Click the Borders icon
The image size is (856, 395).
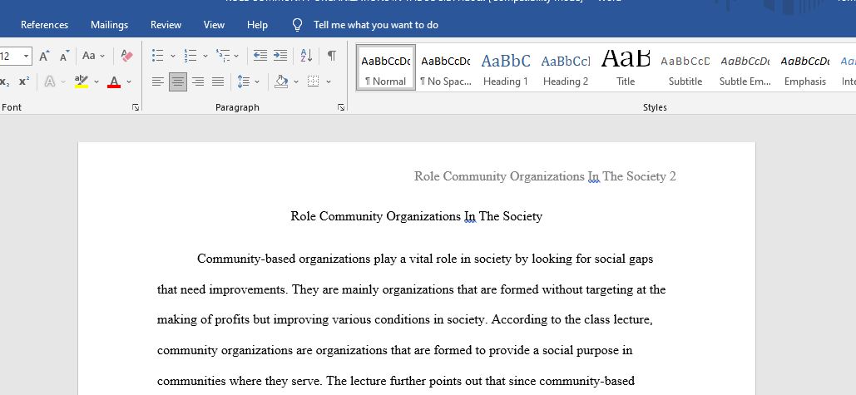click(314, 81)
